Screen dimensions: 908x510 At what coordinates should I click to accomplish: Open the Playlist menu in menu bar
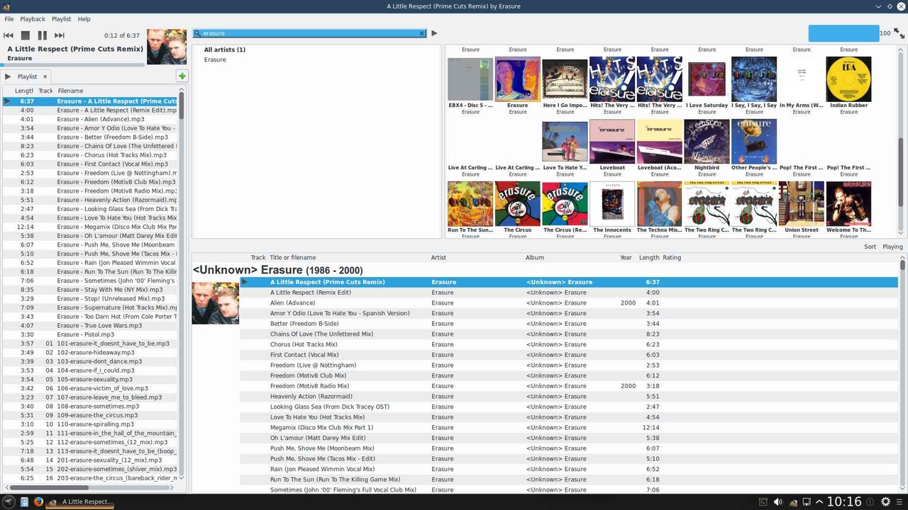(x=61, y=19)
